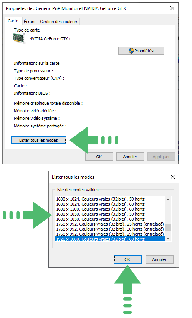Click the shield icon on the Propriétés button
This screenshot has width=192, height=318.
131,51
